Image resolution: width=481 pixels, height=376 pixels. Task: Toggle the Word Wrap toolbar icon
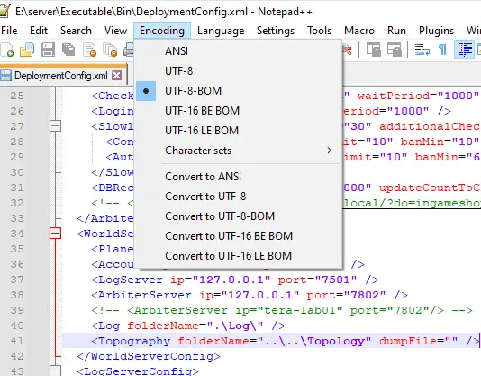(x=422, y=50)
